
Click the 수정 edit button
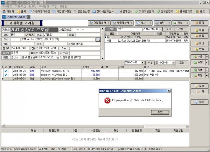click(x=199, y=85)
